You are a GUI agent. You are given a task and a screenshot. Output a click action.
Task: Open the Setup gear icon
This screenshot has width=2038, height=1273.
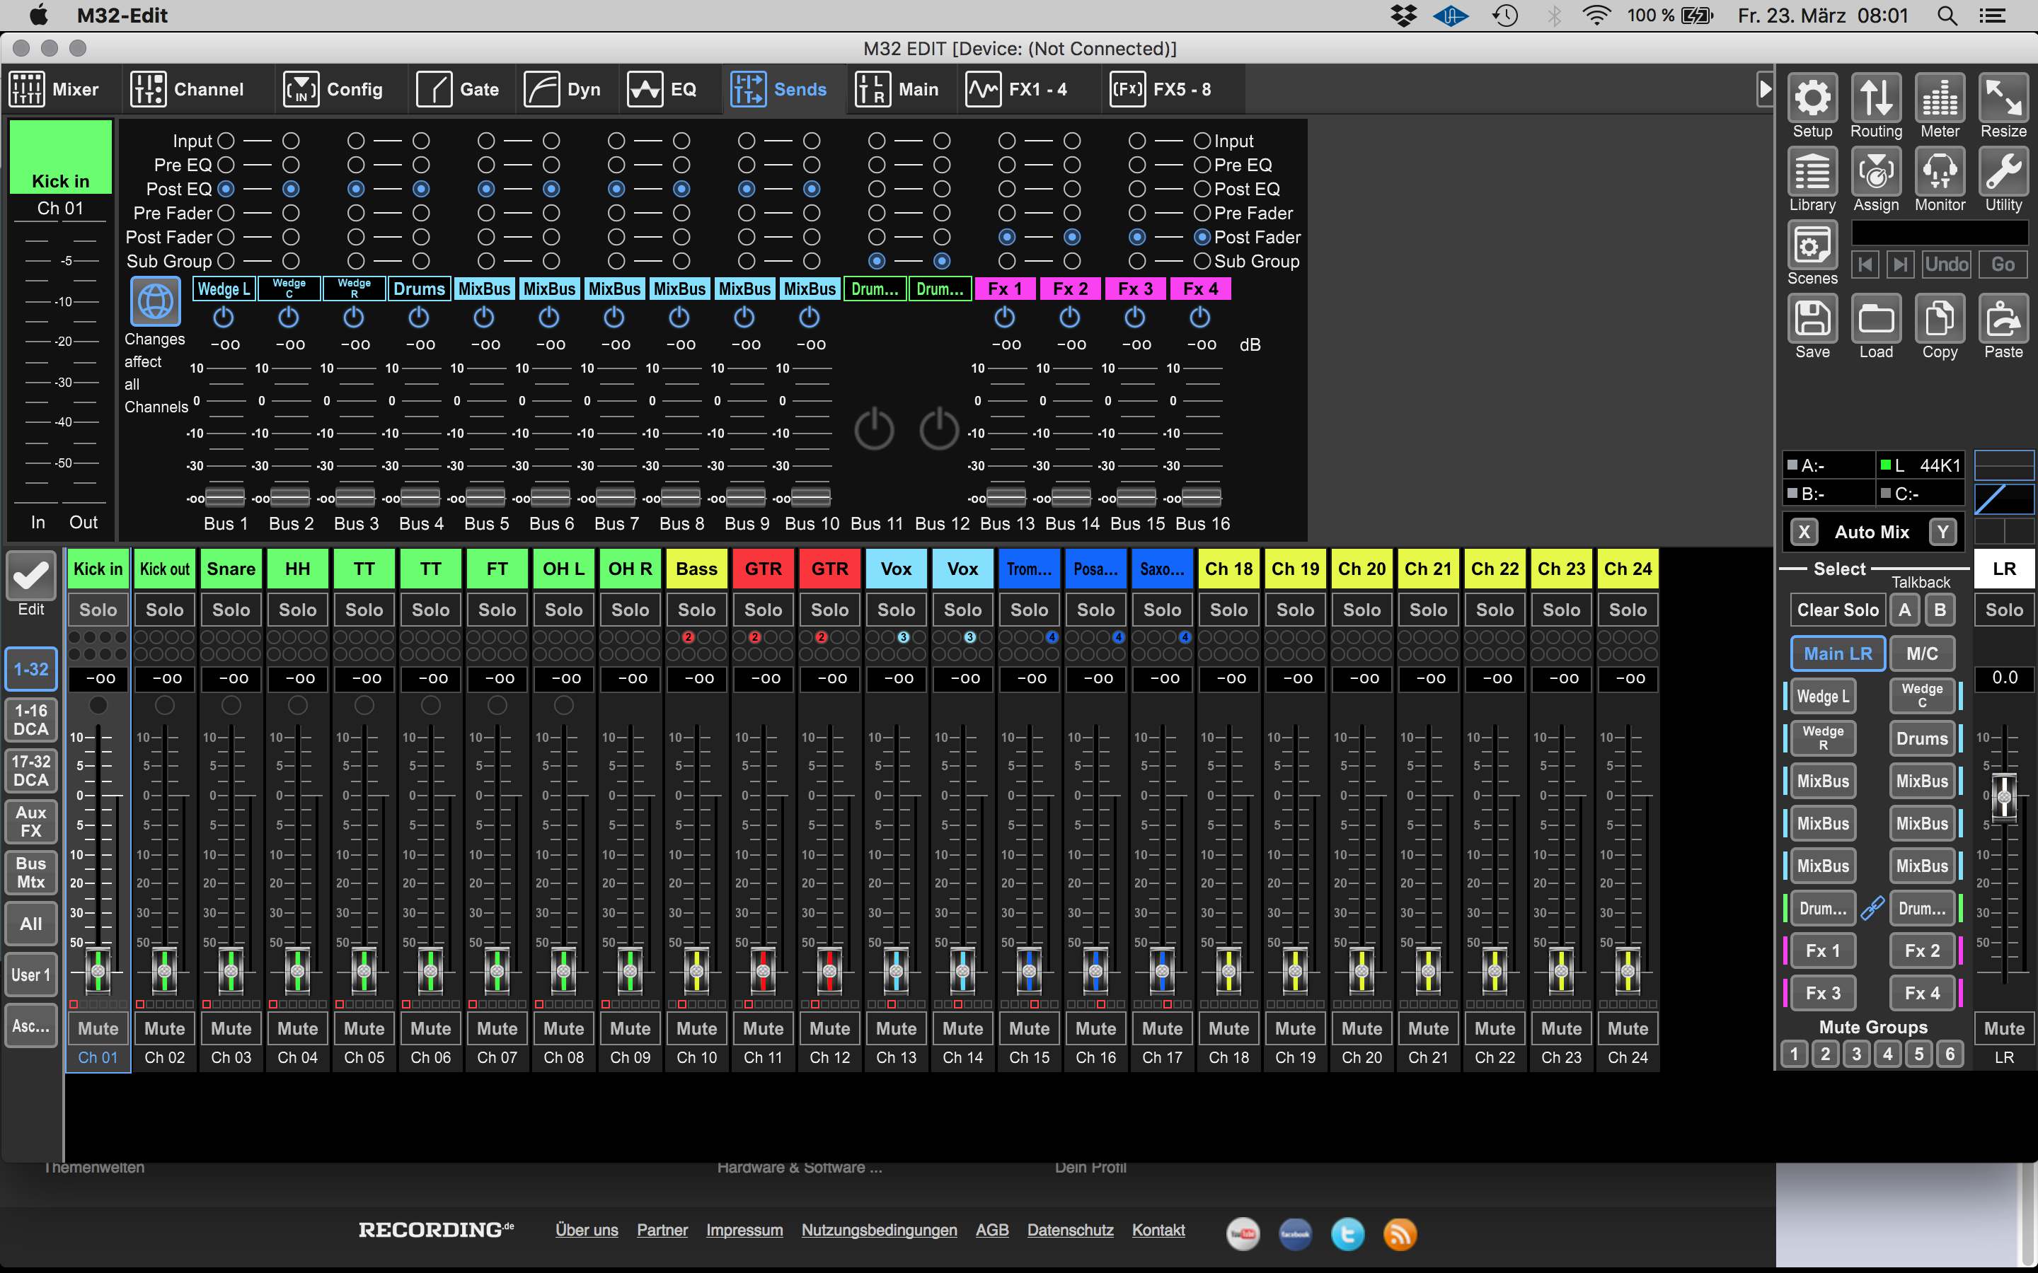[1812, 98]
